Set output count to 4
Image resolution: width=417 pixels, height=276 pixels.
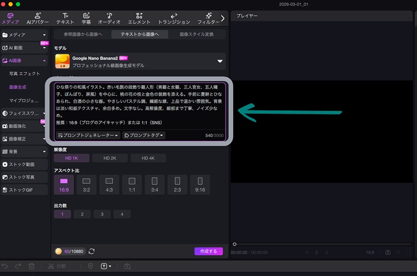click(x=122, y=214)
